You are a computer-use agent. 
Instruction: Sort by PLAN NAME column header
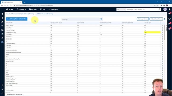[9, 23]
